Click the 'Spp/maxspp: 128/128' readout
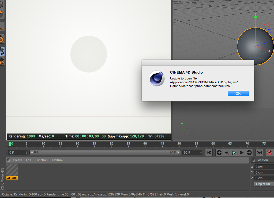 [126, 136]
